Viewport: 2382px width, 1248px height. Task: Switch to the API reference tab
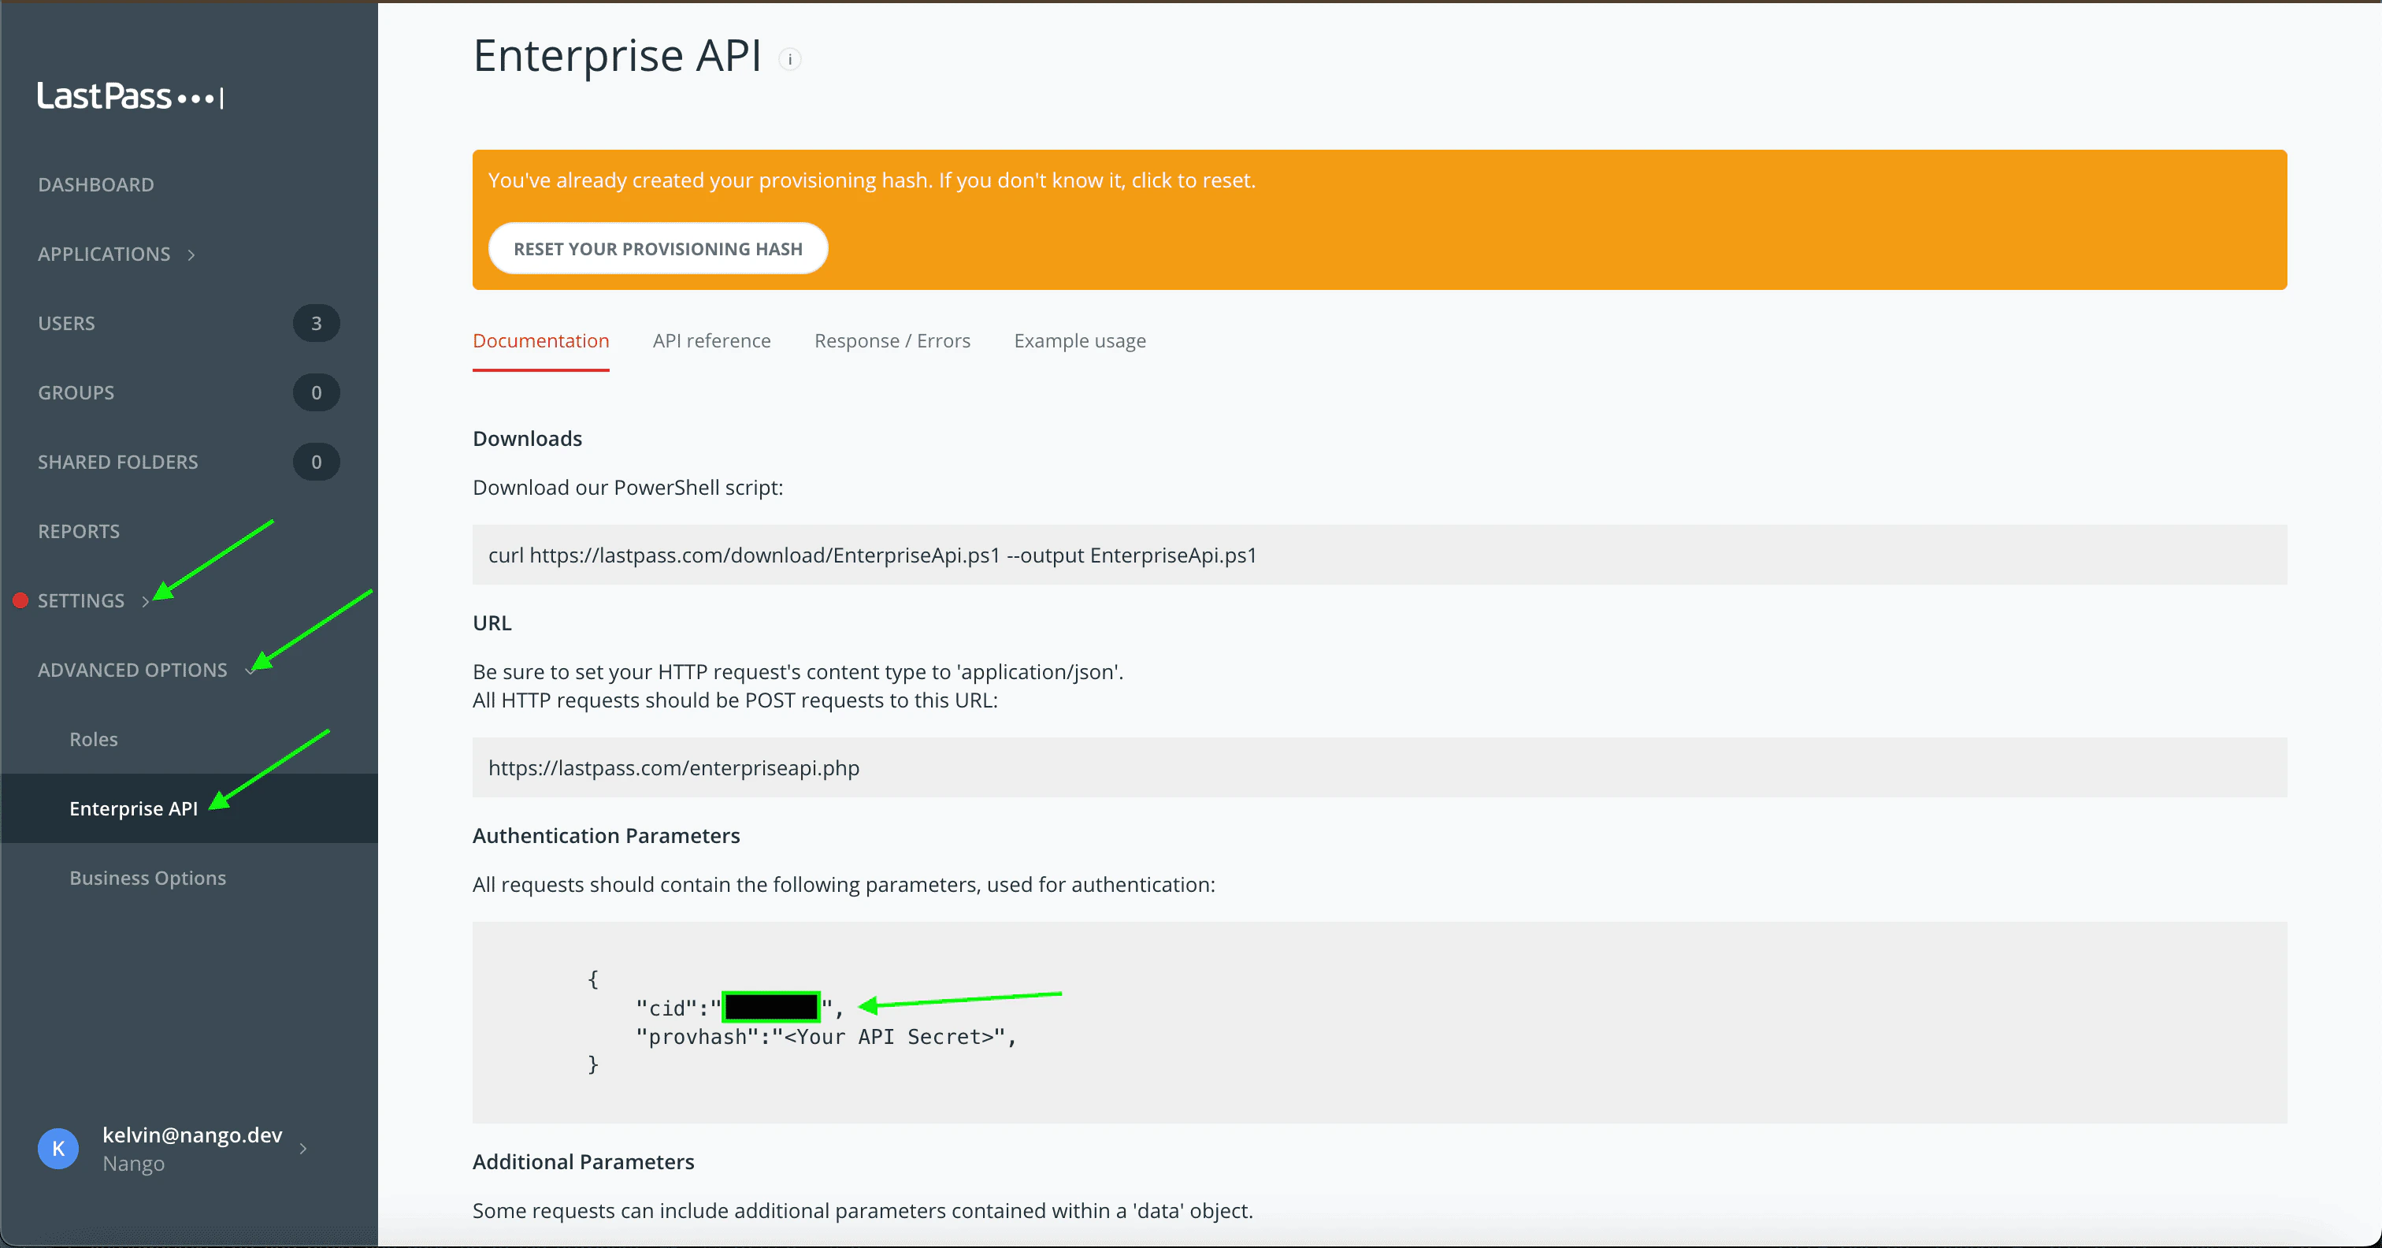pyautogui.click(x=711, y=340)
